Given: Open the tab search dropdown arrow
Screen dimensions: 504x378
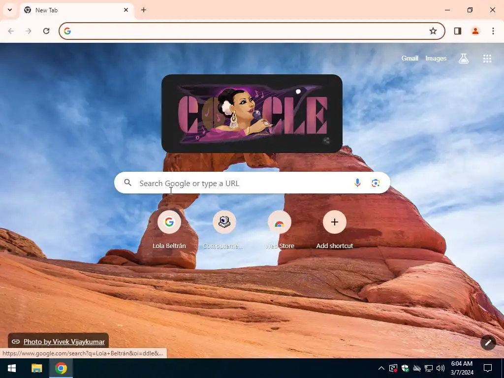Looking at the screenshot, I should (10, 10).
